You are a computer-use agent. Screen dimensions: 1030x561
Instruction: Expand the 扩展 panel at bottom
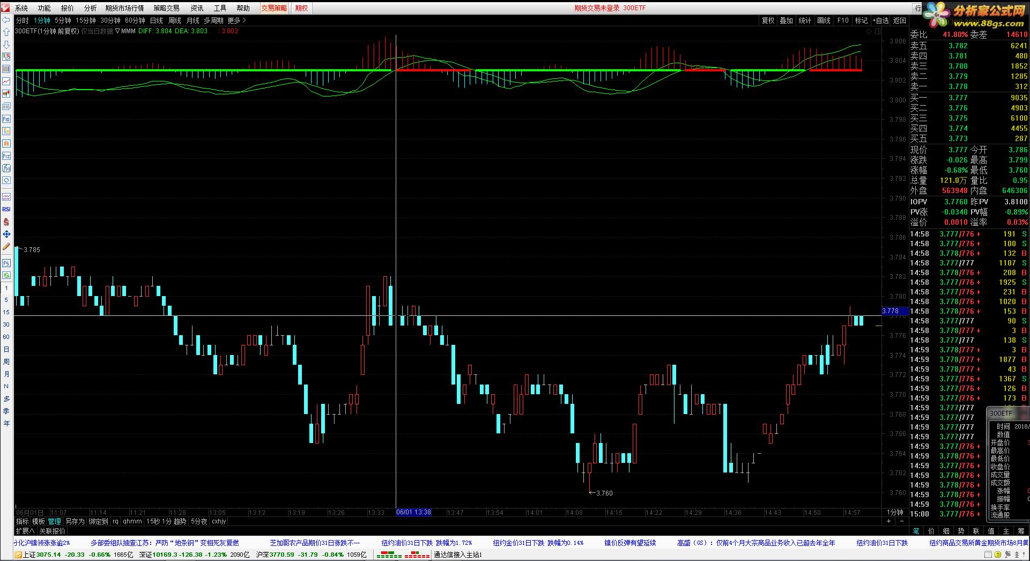coord(25,531)
